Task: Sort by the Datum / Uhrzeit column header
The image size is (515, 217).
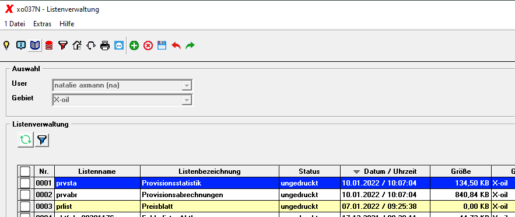Action: click(385, 171)
